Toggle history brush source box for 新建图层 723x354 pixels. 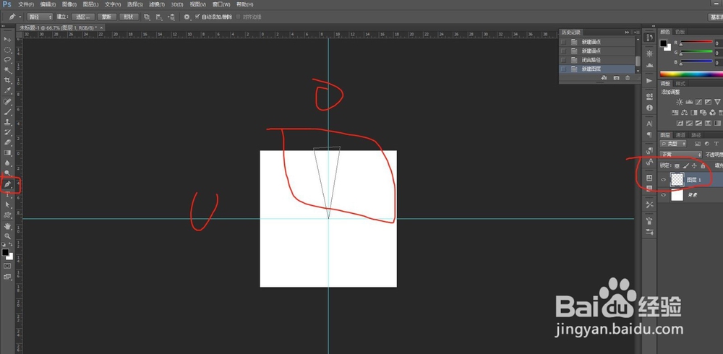click(563, 69)
